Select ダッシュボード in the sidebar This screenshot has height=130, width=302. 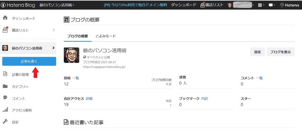pyautogui.click(x=24, y=18)
